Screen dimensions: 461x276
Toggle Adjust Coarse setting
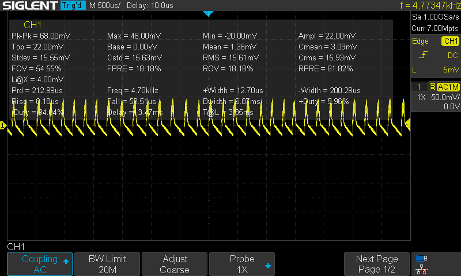(175, 264)
